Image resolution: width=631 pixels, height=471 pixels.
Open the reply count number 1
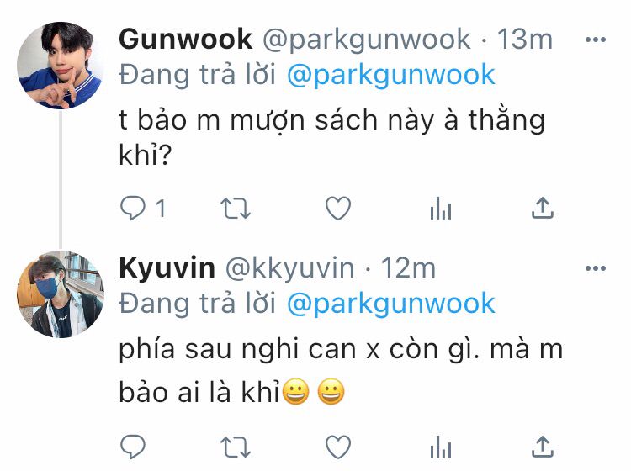coord(160,209)
